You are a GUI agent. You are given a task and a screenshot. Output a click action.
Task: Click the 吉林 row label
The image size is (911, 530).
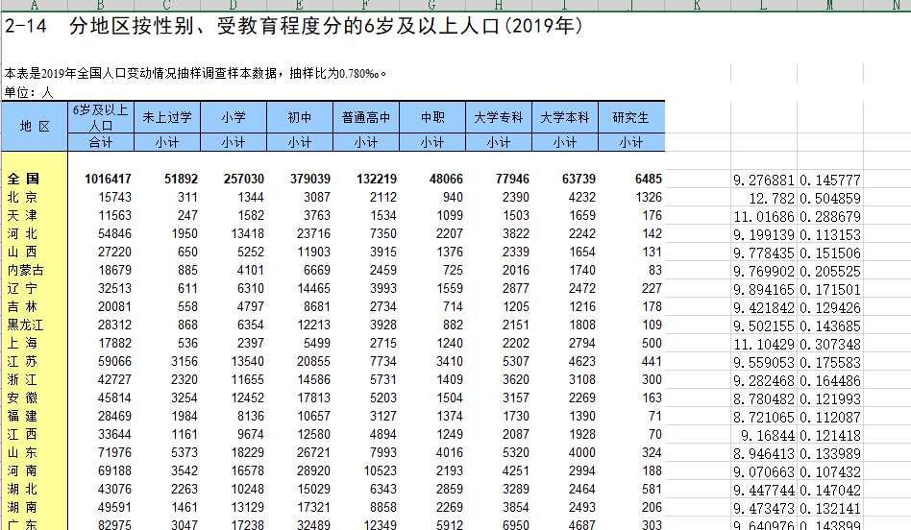click(22, 306)
